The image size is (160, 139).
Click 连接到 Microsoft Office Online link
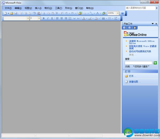142,42
